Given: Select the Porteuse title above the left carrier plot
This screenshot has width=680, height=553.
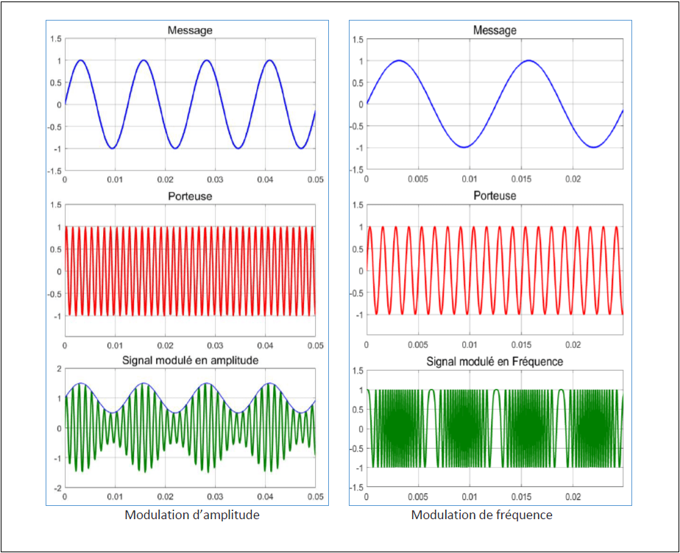Looking at the screenshot, I should coord(190,196).
